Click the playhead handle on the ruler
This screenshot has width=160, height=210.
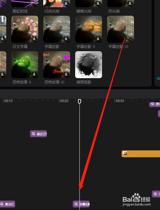click(x=80, y=101)
